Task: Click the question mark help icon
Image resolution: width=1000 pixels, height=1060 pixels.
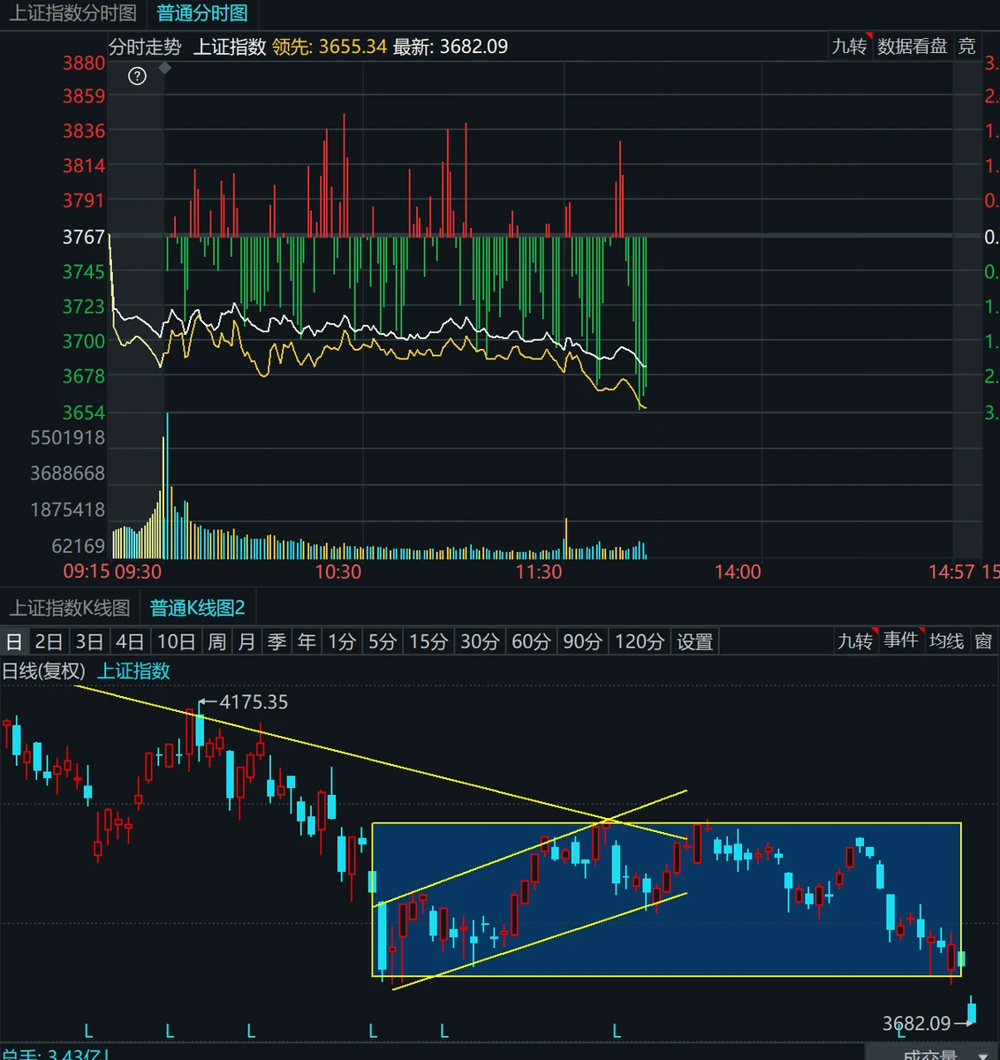Action: 137,76
